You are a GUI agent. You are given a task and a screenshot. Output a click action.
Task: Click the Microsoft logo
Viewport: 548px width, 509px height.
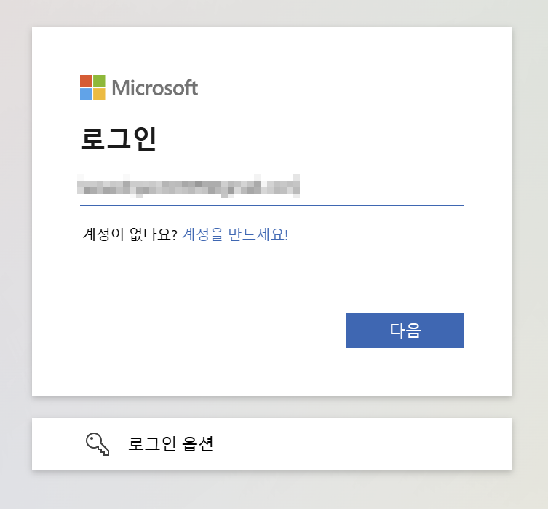point(139,87)
